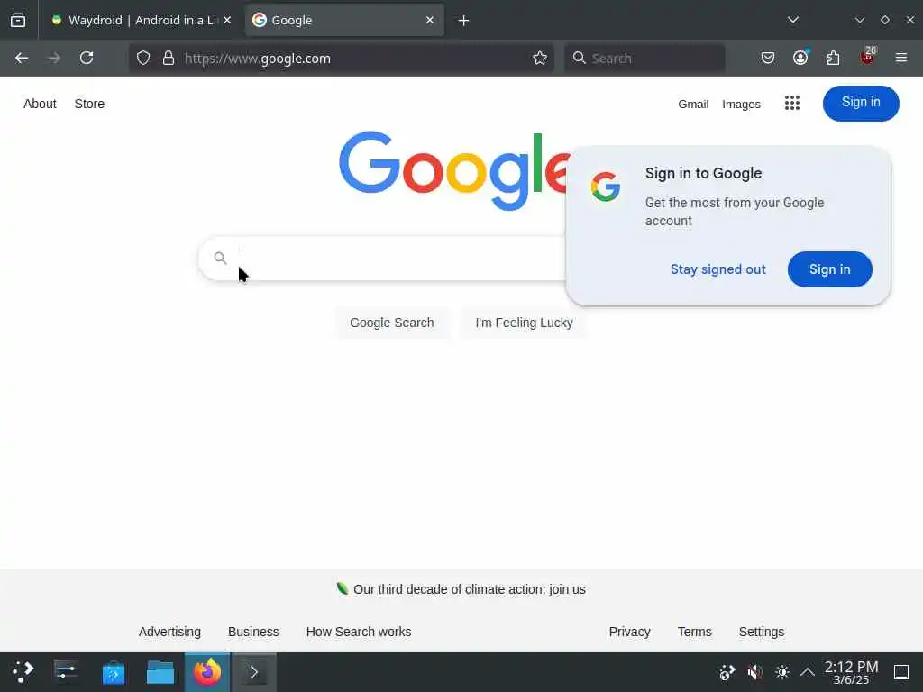Open the uBlock extension icon with badge
923x692 pixels.
[868, 57]
